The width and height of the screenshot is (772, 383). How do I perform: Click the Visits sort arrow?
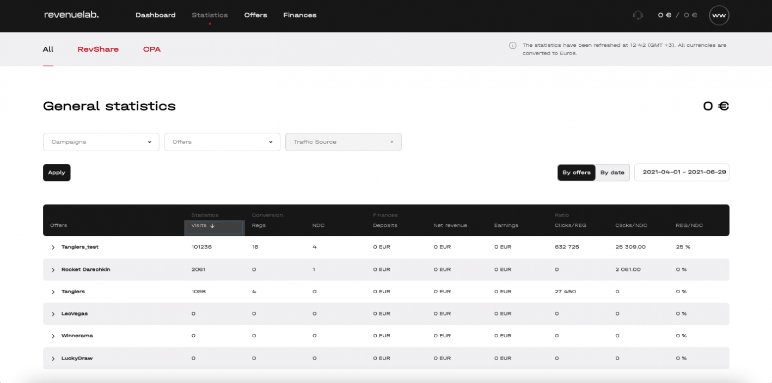click(x=212, y=226)
